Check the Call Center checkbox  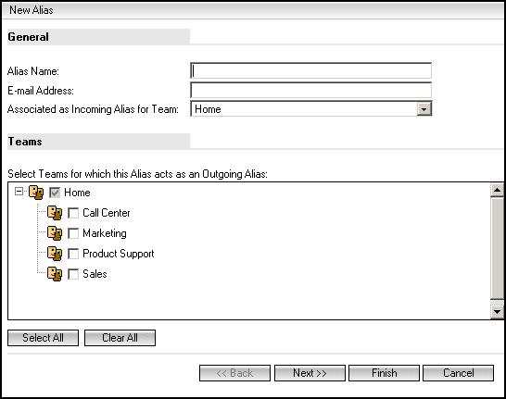pyautogui.click(x=73, y=213)
